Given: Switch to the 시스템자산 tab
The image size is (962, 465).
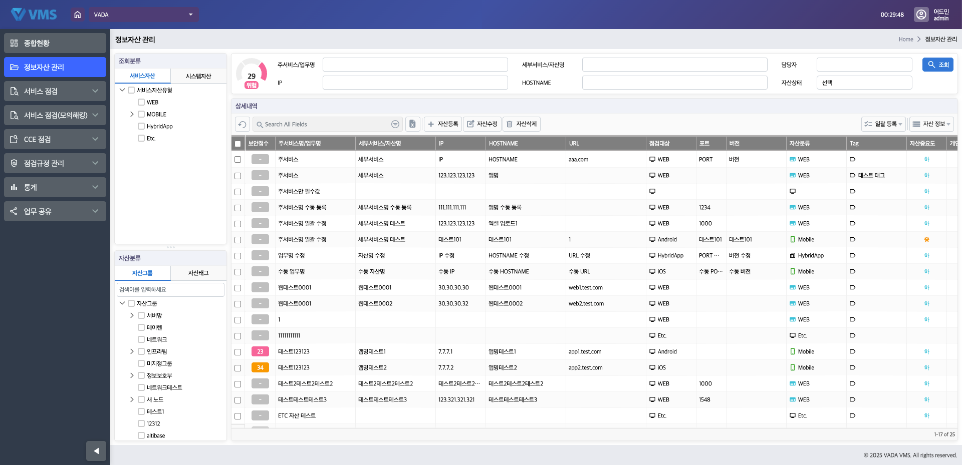Looking at the screenshot, I should click(198, 76).
